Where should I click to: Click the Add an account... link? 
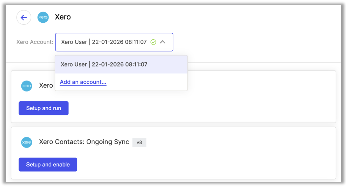point(83,82)
